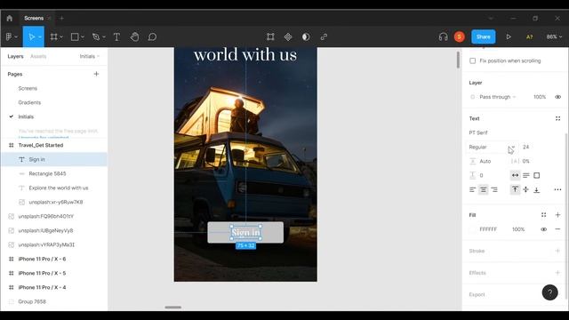Switch to the Layers tab
This screenshot has width=569, height=320.
15,56
